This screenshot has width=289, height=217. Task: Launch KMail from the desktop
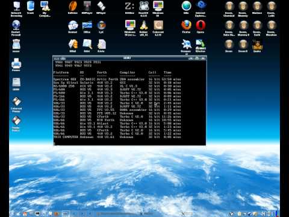73,46
